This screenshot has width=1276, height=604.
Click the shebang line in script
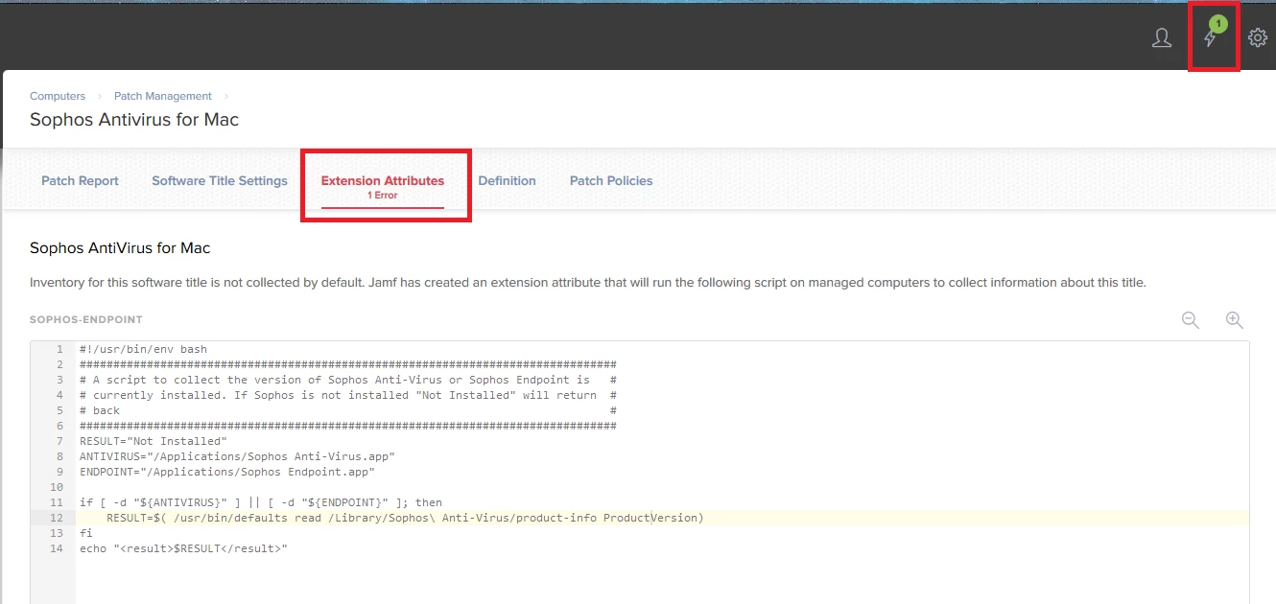(x=143, y=349)
